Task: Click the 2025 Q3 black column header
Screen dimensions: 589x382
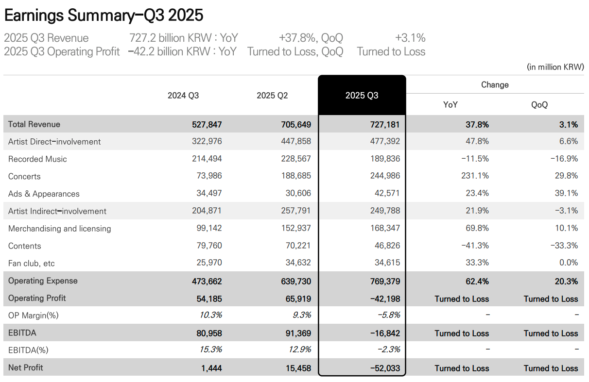Action: 362,96
